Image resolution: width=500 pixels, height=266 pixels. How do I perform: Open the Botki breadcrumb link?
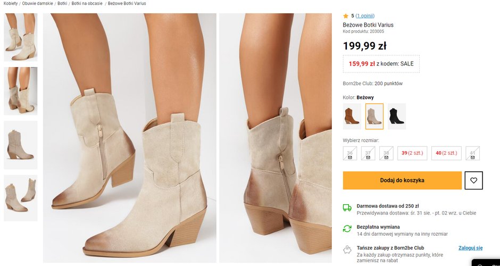click(x=62, y=3)
